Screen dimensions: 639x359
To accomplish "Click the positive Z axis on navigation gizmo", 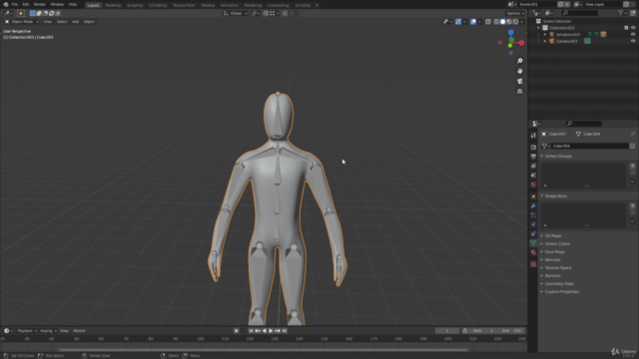I will [510, 33].
